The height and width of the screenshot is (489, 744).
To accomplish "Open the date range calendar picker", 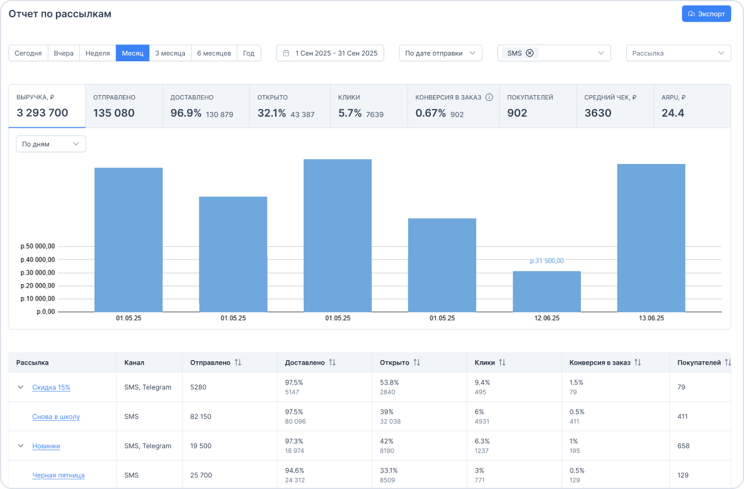I will (330, 53).
